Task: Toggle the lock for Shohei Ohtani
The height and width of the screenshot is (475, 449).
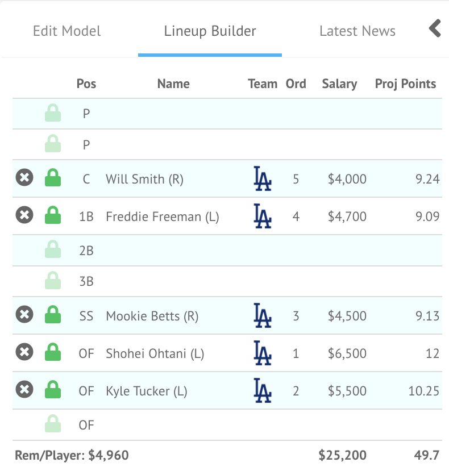Action: (x=53, y=353)
